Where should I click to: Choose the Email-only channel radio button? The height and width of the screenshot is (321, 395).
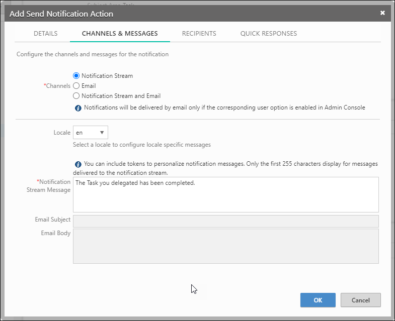76,86
